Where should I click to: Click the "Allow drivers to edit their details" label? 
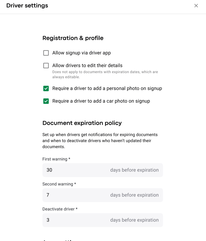[x=87, y=66]
